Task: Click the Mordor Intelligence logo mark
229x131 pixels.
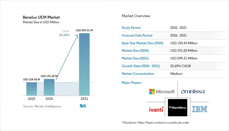Action: [x=83, y=106]
